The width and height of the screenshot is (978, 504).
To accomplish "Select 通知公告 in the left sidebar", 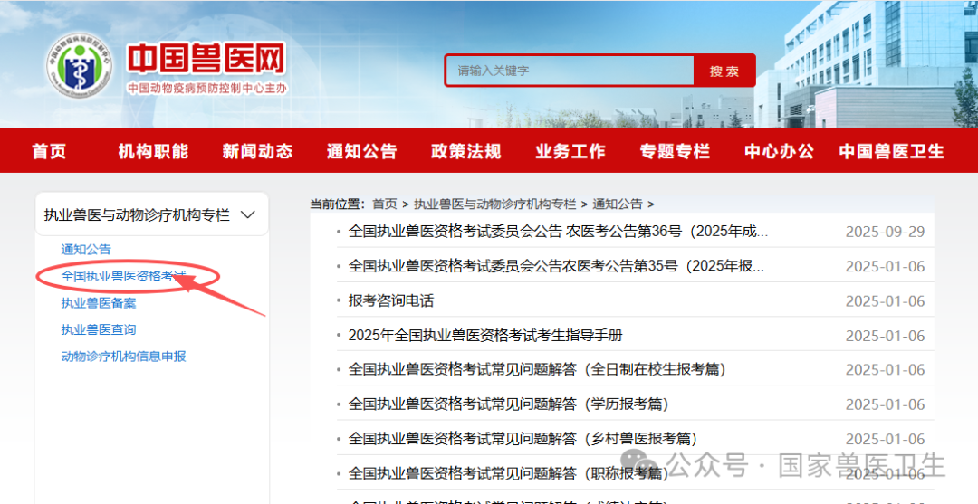I will click(86, 249).
